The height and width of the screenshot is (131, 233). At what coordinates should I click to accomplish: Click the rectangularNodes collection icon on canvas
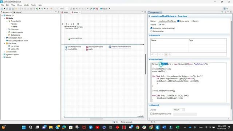pos(87,47)
